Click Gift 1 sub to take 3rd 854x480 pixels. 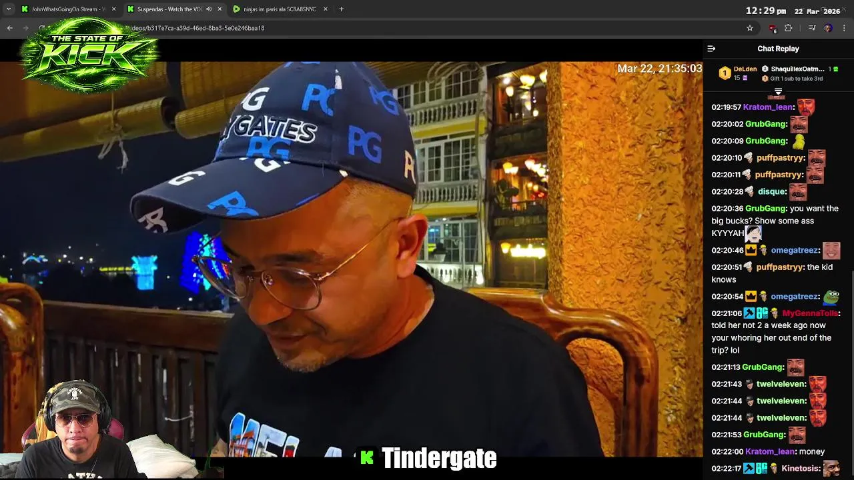[796, 79]
